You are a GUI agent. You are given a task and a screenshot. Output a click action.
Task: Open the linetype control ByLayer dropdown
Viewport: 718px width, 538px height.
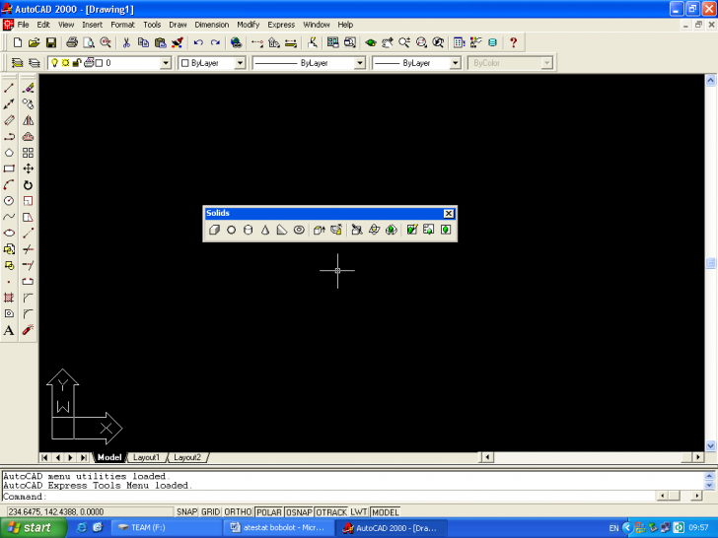[x=360, y=63]
